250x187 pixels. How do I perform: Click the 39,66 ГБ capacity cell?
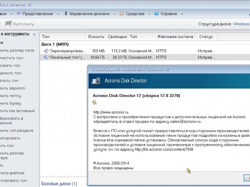pos(97,57)
